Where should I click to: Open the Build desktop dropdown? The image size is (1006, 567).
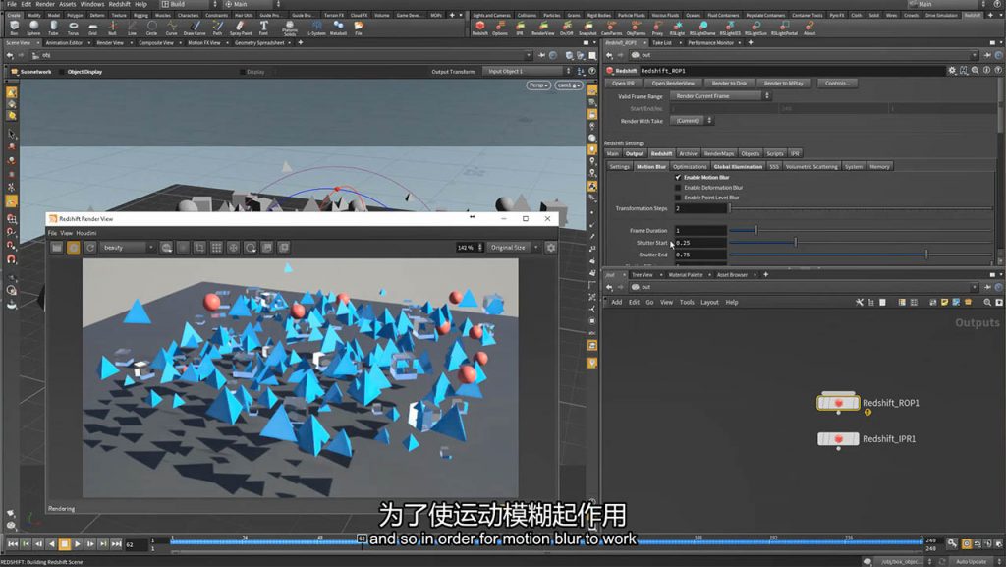click(190, 4)
